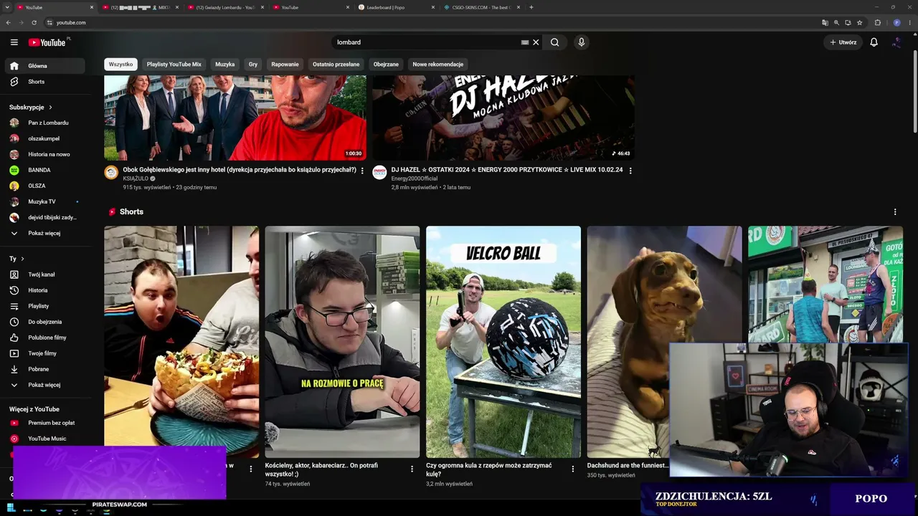918x516 pixels.
Task: Click the magnifier search button
Action: click(x=554, y=42)
